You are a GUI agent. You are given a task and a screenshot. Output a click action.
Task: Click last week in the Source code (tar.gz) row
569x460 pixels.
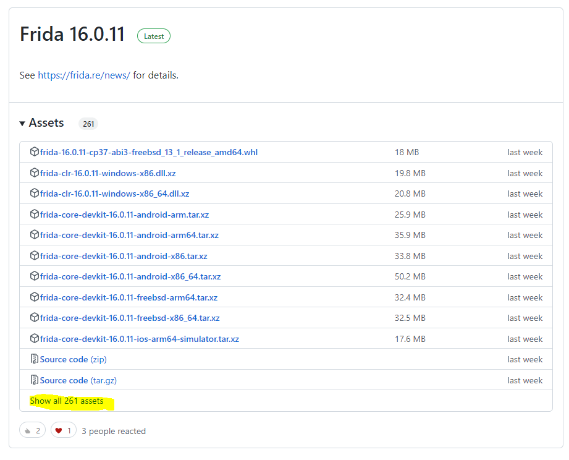(x=525, y=380)
